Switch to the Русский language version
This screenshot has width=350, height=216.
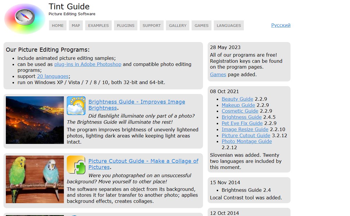click(x=281, y=25)
